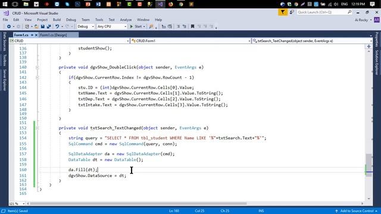Click the Open File folder icon

pos(36,26)
